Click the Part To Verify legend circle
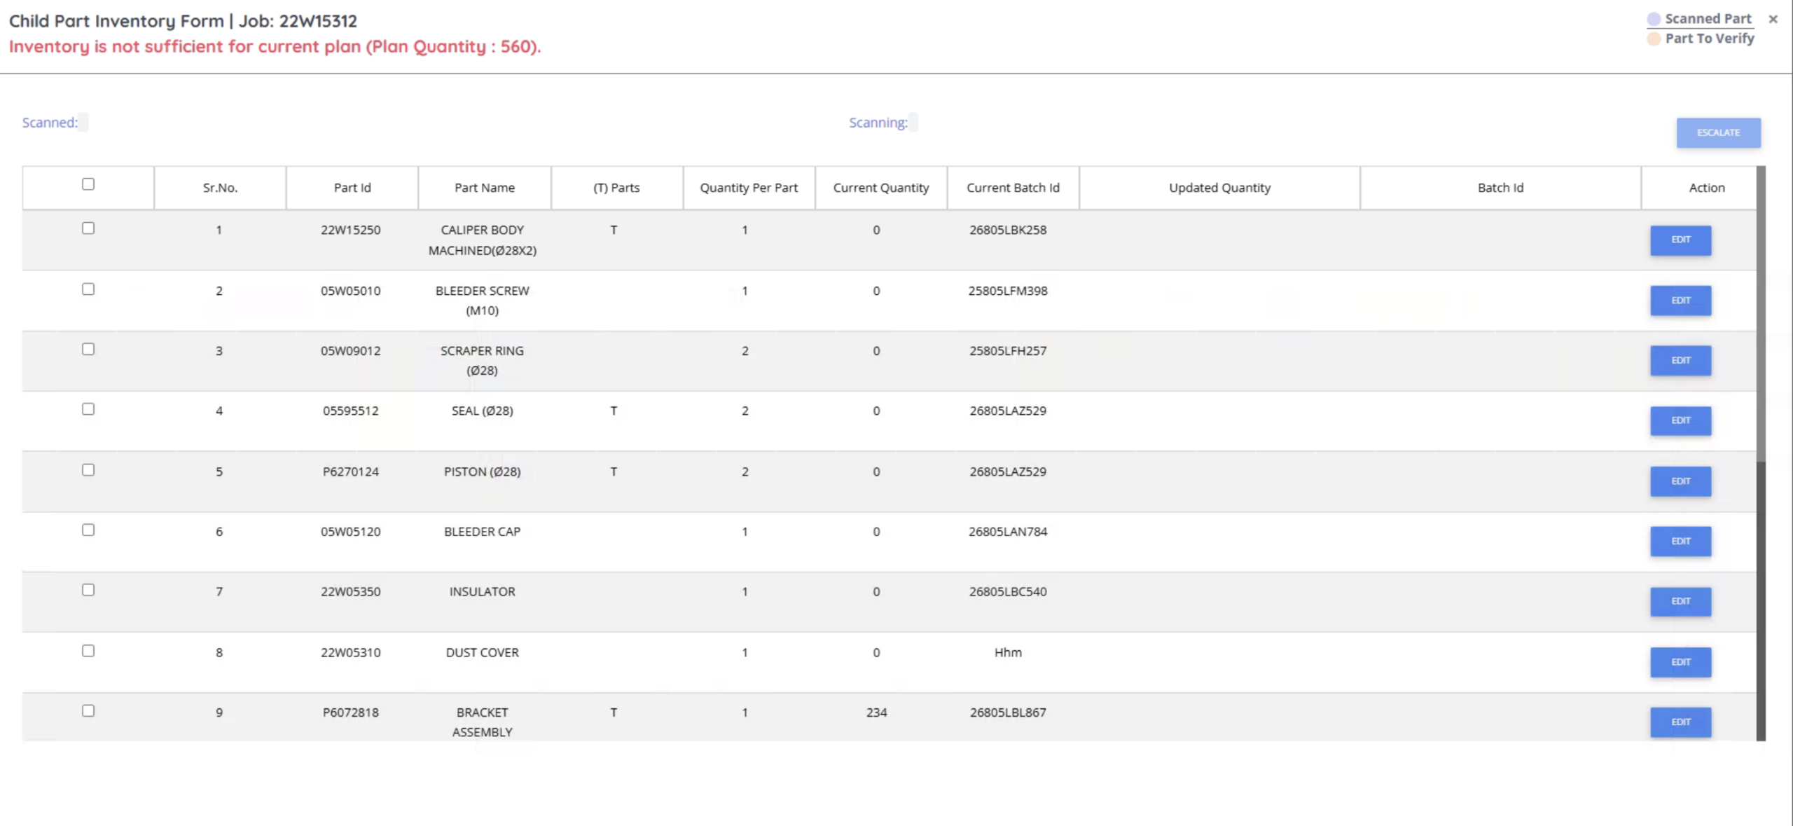Viewport: 1793px width, 826px height. tap(1654, 39)
